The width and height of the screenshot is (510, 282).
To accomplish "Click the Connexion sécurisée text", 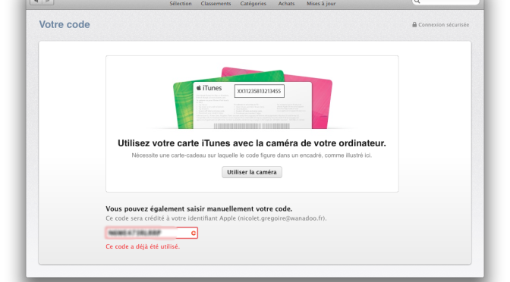I will coord(444,25).
